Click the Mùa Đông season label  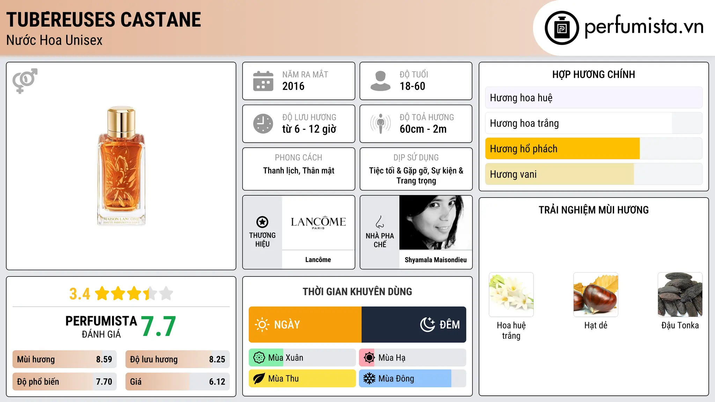[x=396, y=379]
